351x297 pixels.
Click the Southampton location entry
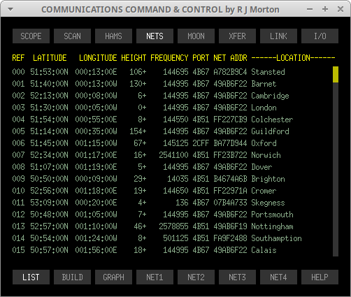(x=276, y=238)
